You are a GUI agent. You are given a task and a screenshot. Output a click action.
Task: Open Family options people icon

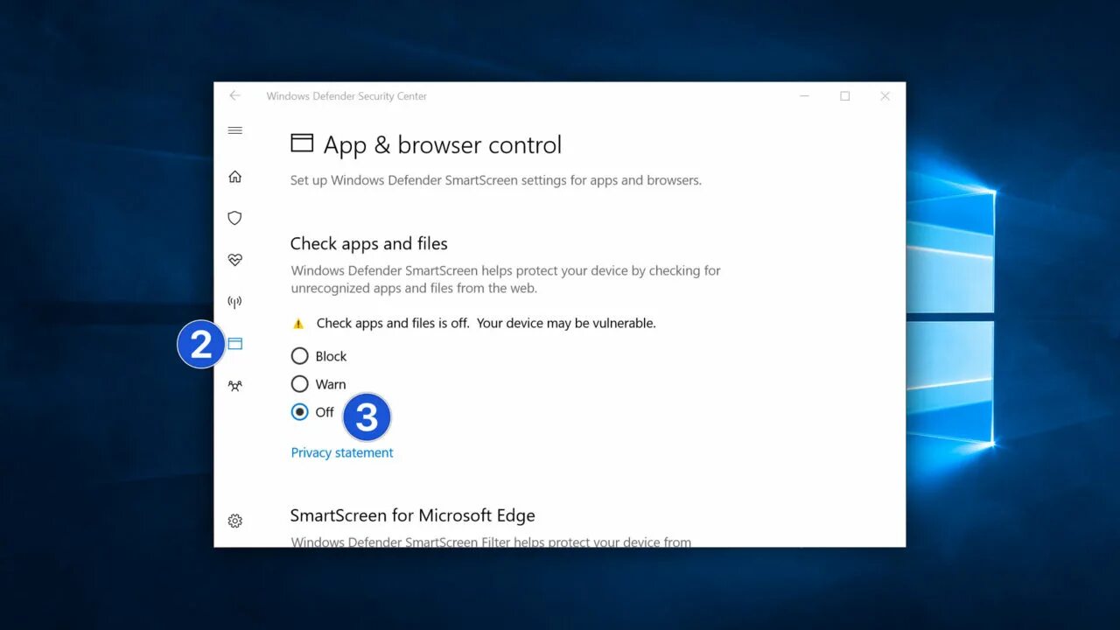click(234, 386)
